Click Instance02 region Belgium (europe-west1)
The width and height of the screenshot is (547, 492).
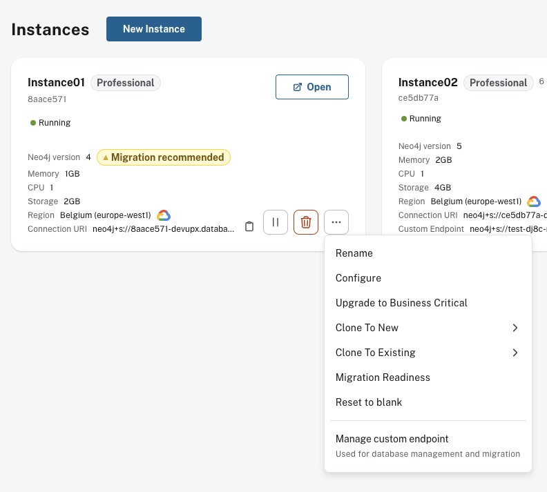click(476, 201)
